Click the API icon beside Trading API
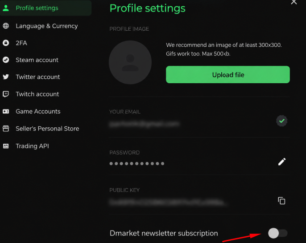 (x=6, y=146)
